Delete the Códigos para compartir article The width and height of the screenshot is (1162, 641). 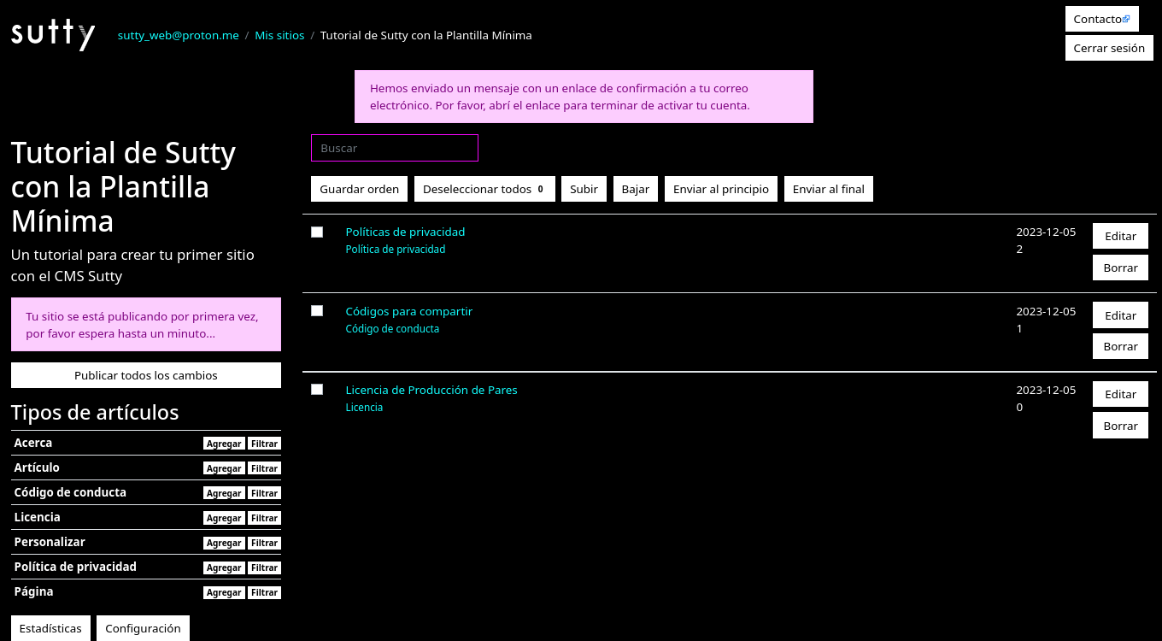1119,346
